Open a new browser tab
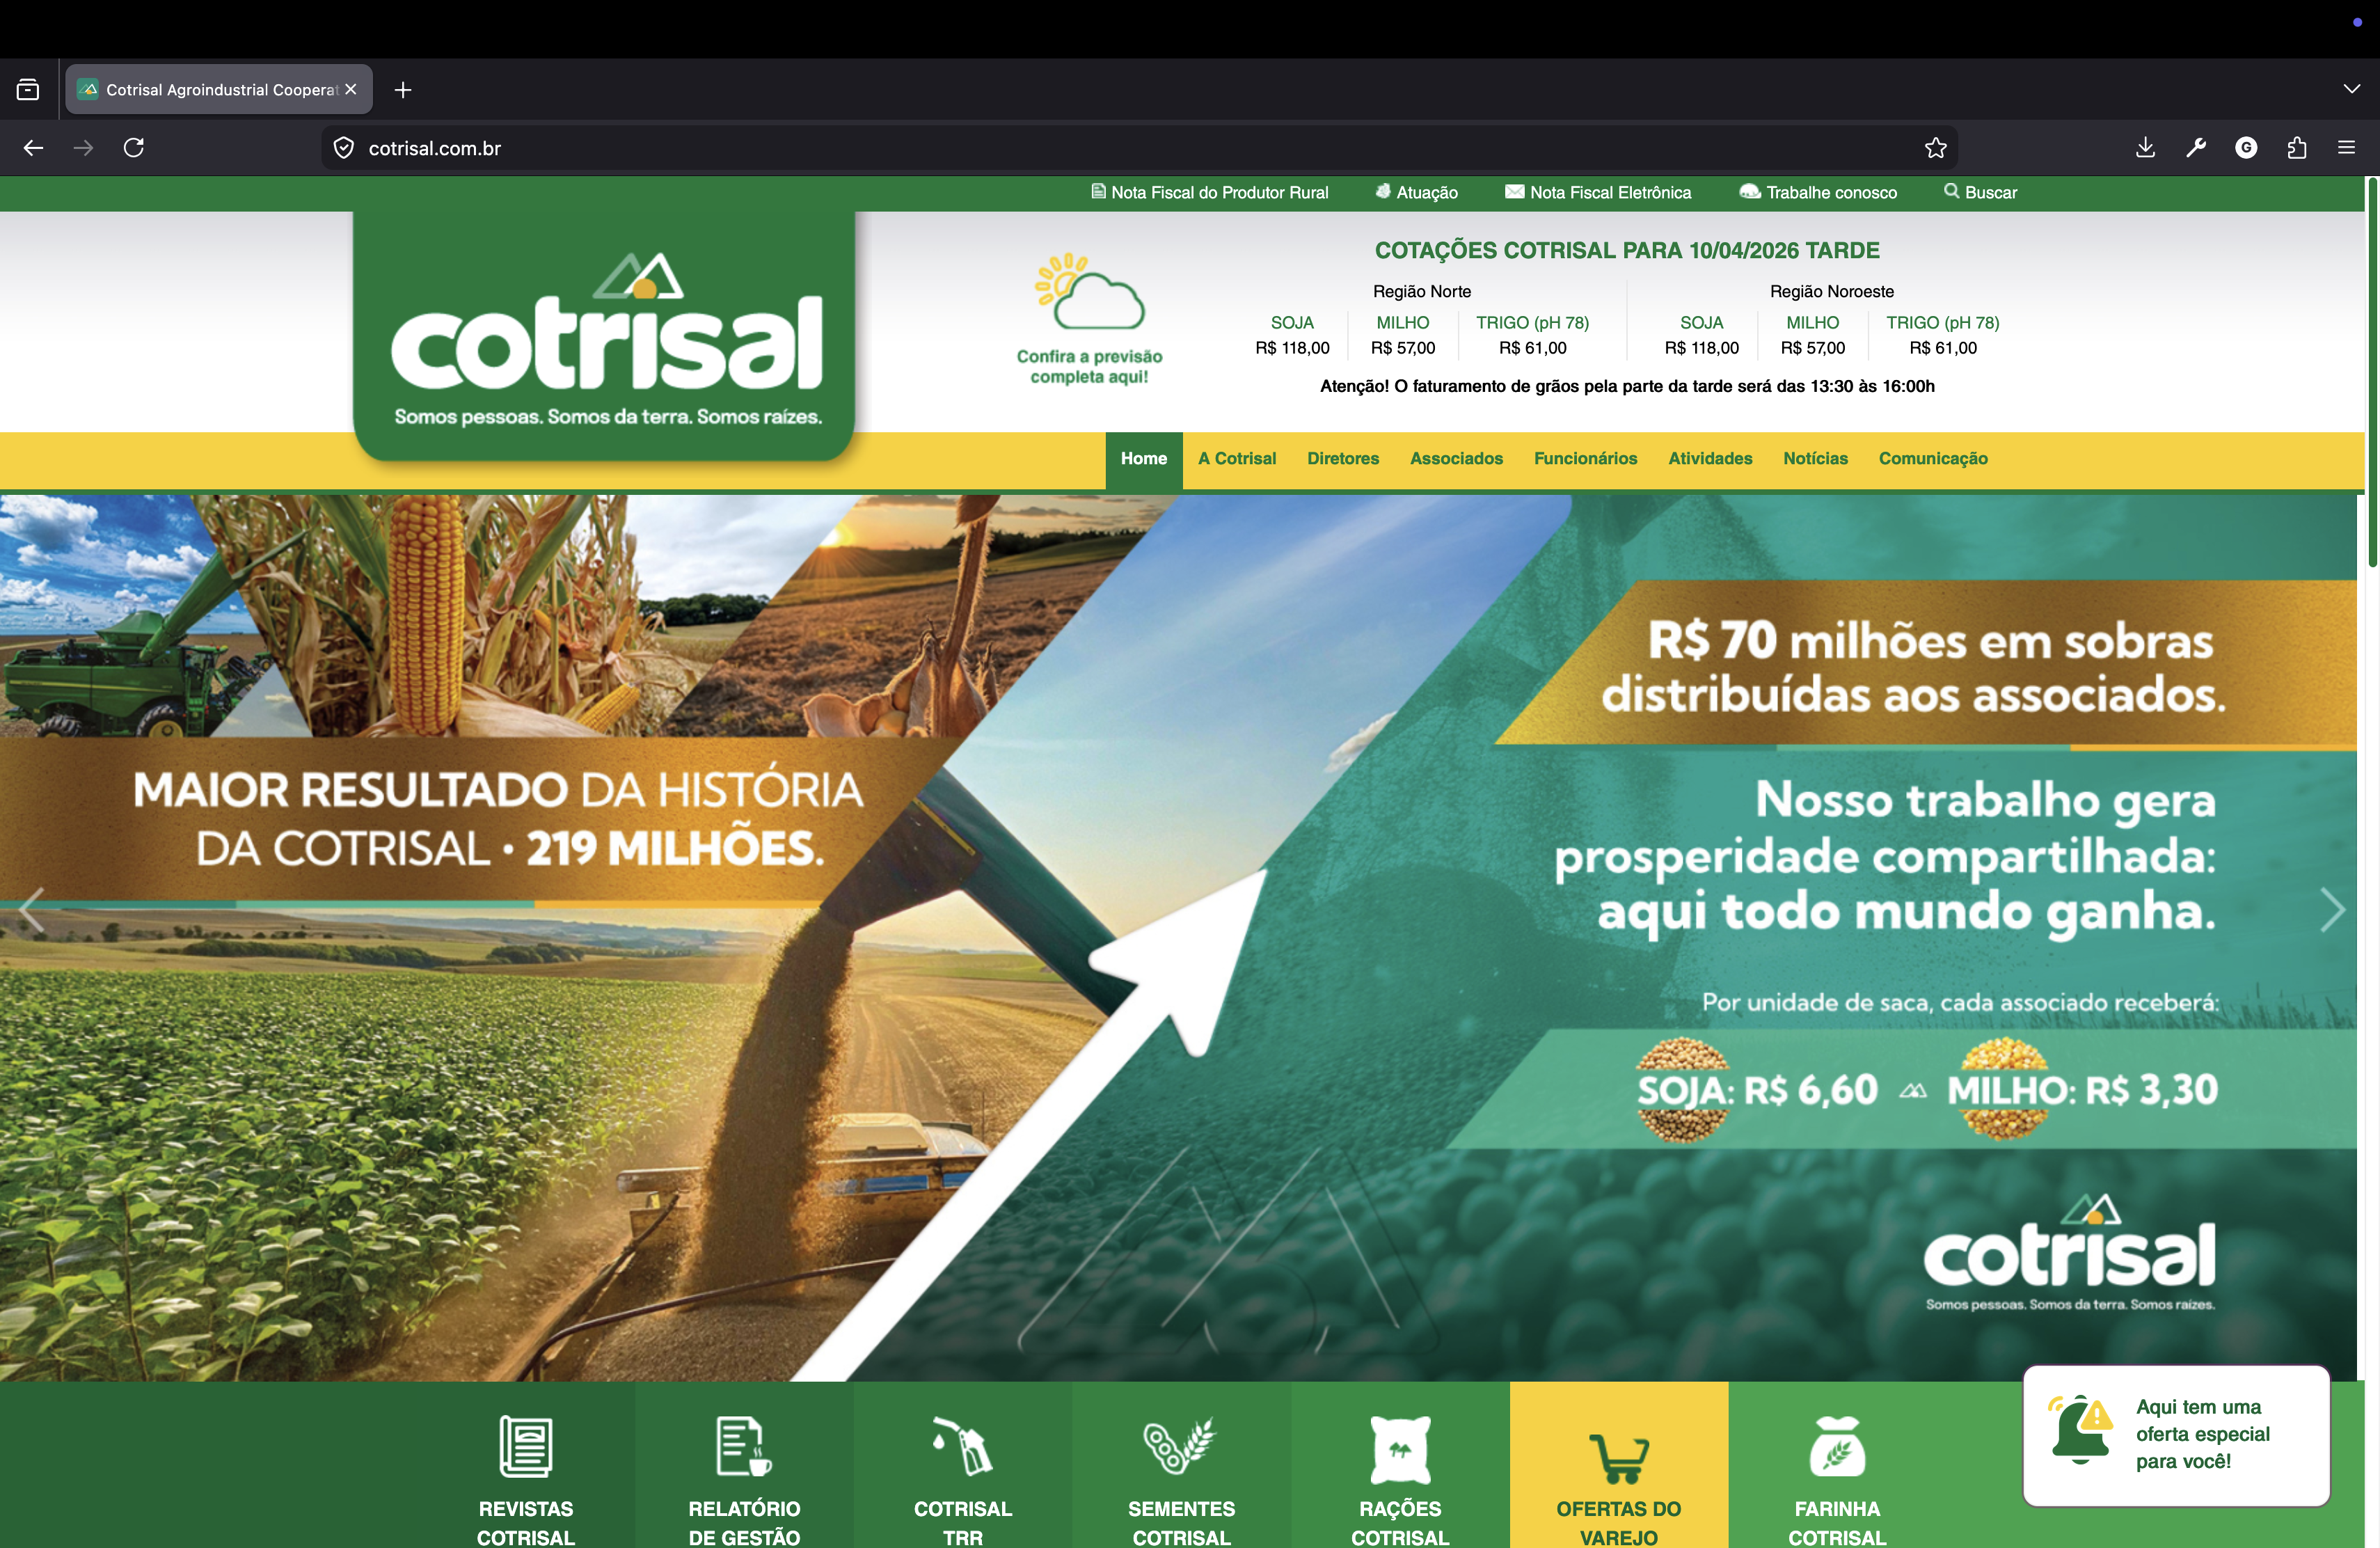This screenshot has height=1548, width=2380. click(403, 90)
